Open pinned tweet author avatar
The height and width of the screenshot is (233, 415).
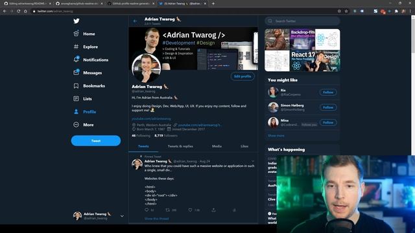[x=137, y=164]
